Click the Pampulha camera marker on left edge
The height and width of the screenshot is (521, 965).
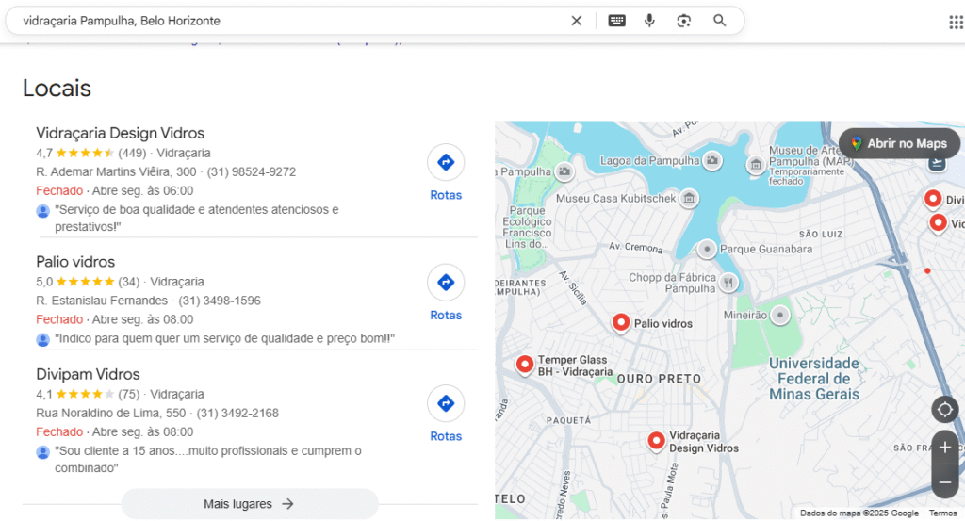click(x=564, y=171)
